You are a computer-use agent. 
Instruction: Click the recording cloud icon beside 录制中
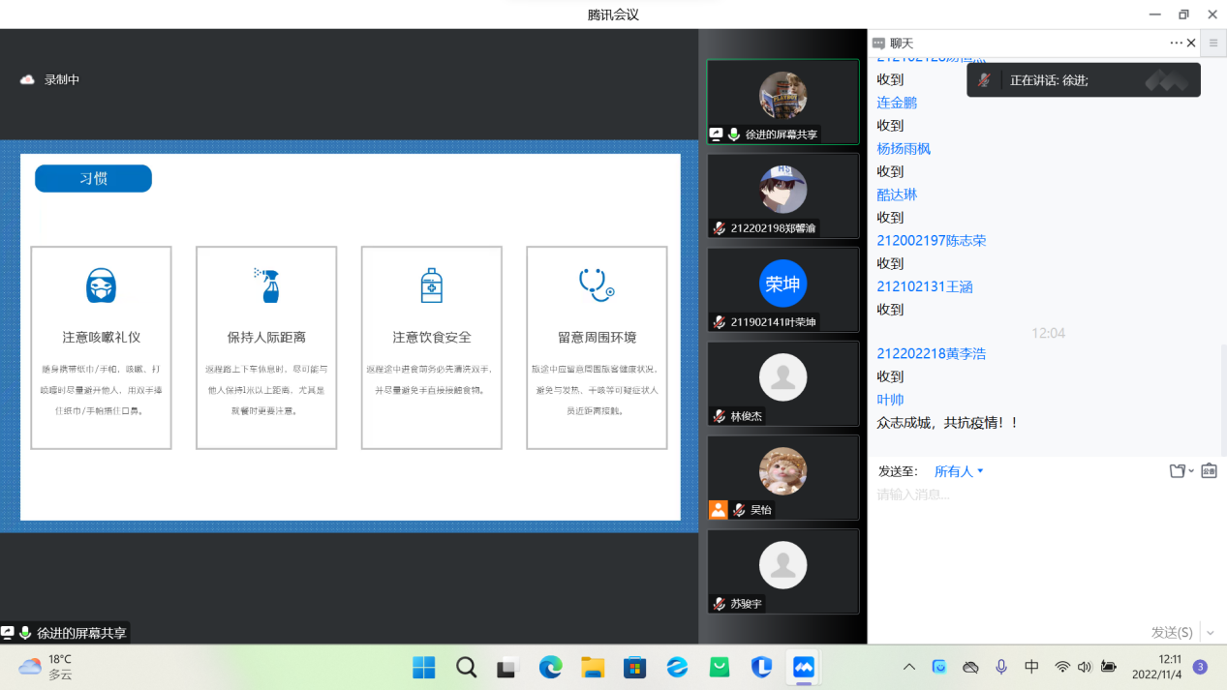26,79
